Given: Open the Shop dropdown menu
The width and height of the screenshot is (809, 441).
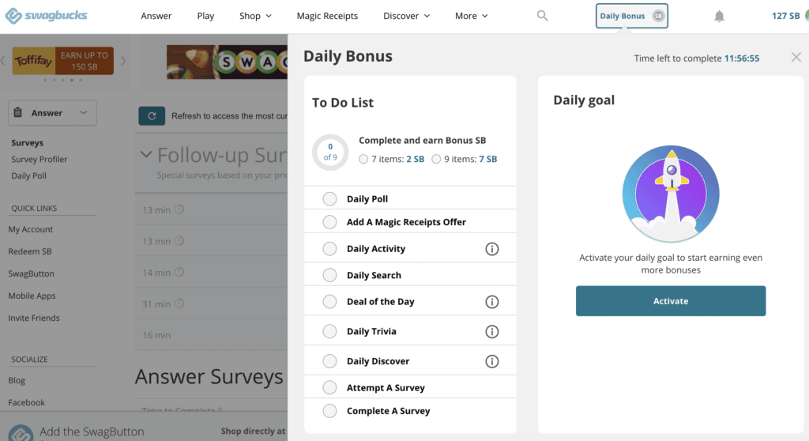Looking at the screenshot, I should (255, 16).
